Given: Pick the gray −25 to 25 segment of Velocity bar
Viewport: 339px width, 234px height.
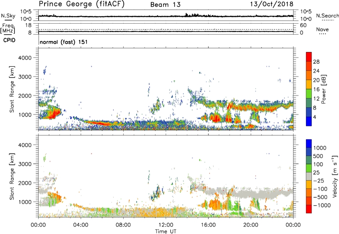Looking at the screenshot, I should (x=309, y=176).
